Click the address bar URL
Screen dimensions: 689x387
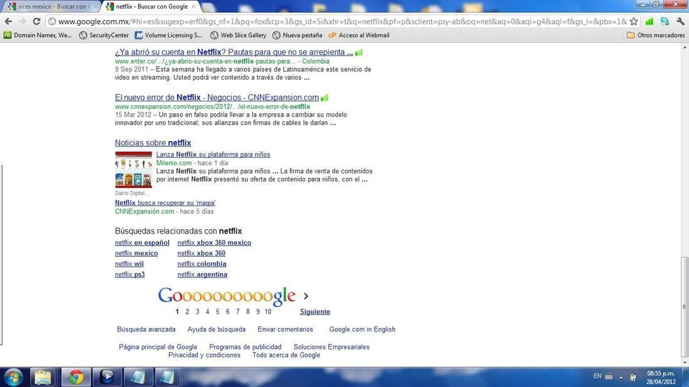pyautogui.click(x=342, y=21)
